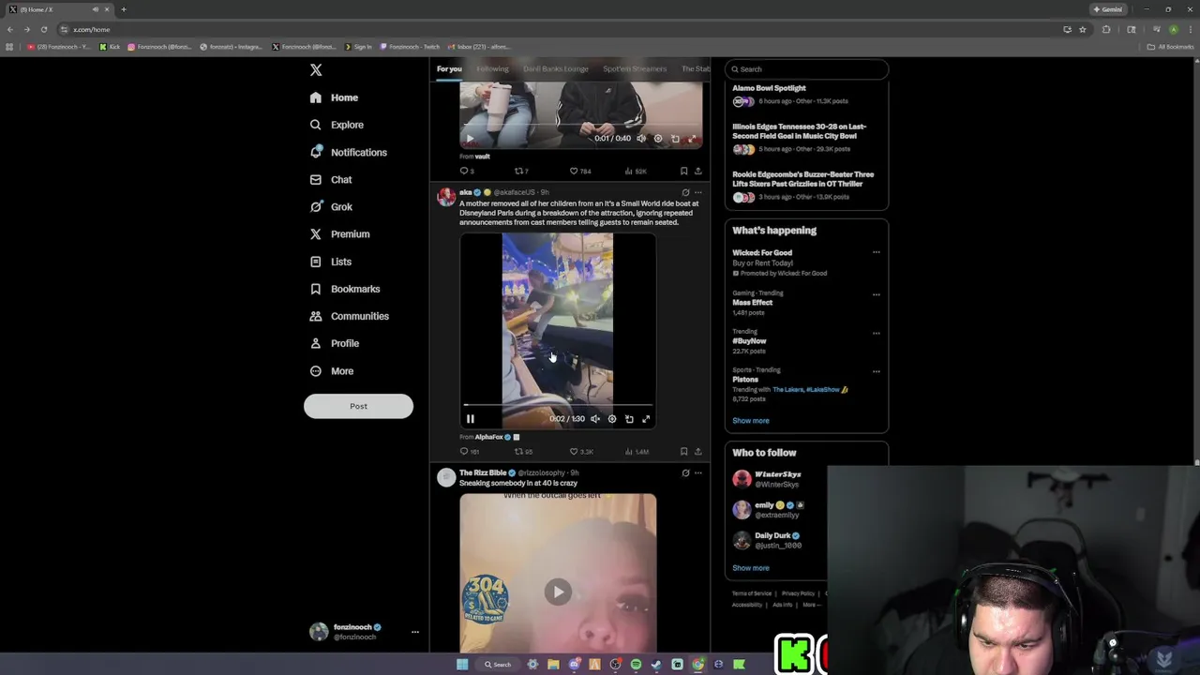Open Disneyland video settings gear
Viewport: 1200px width, 675px height.
[612, 419]
